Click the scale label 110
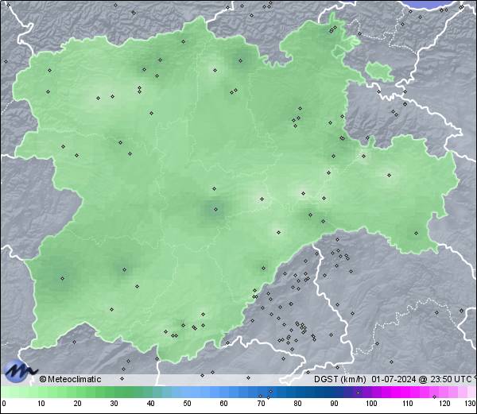The height and width of the screenshot is (414, 477). tap(408, 404)
